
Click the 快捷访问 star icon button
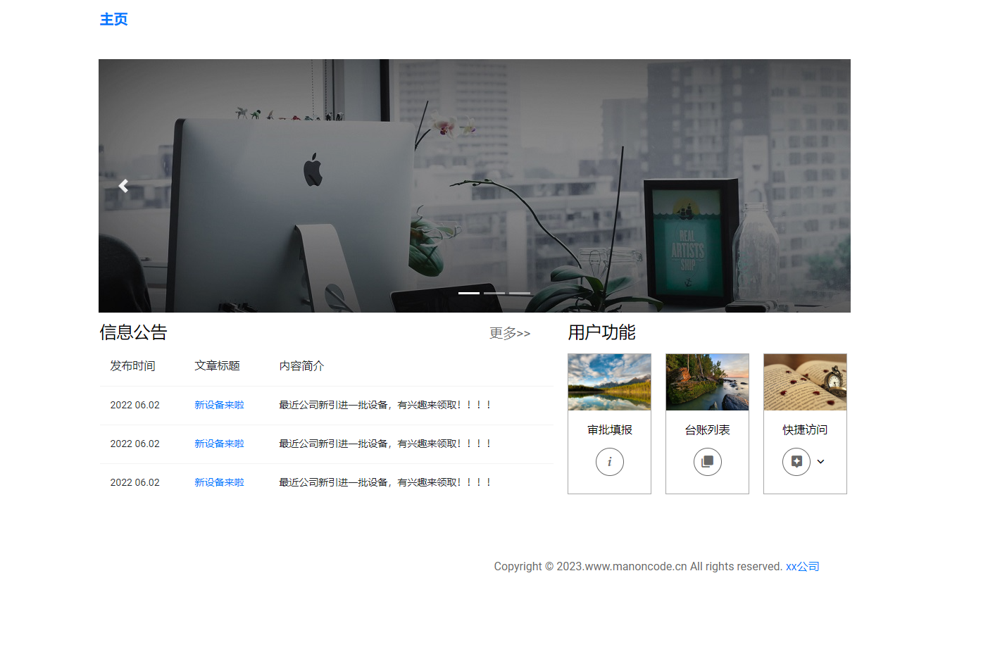[796, 462]
